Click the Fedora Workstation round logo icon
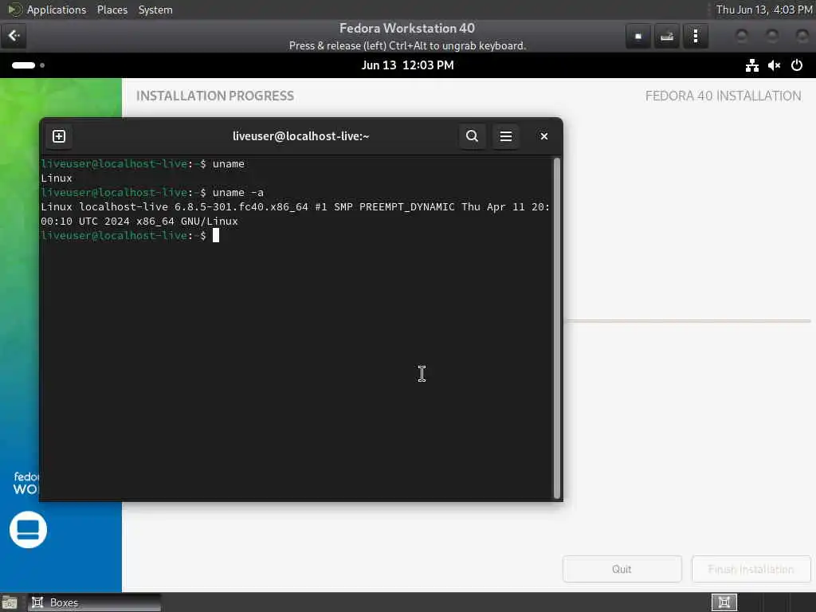Image resolution: width=816 pixels, height=612 pixels. (28, 530)
